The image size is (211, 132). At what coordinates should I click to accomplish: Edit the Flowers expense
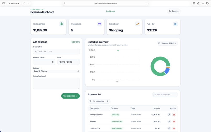tap(169, 121)
